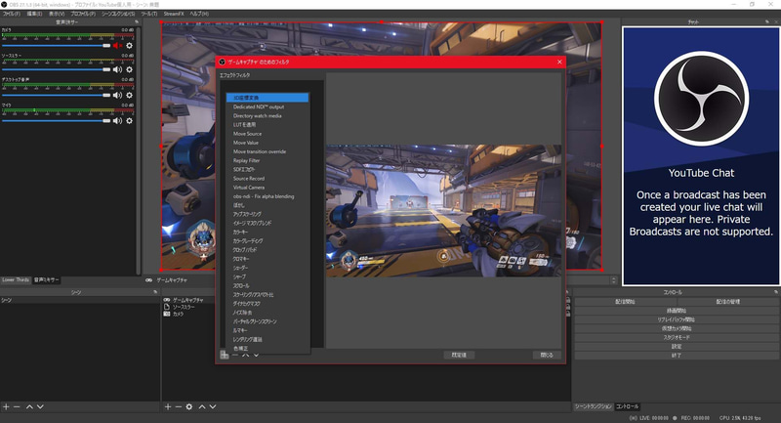Viewport: 781px width, 423px height.
Task: Open the プロファイル(P) menu
Action: [83, 14]
